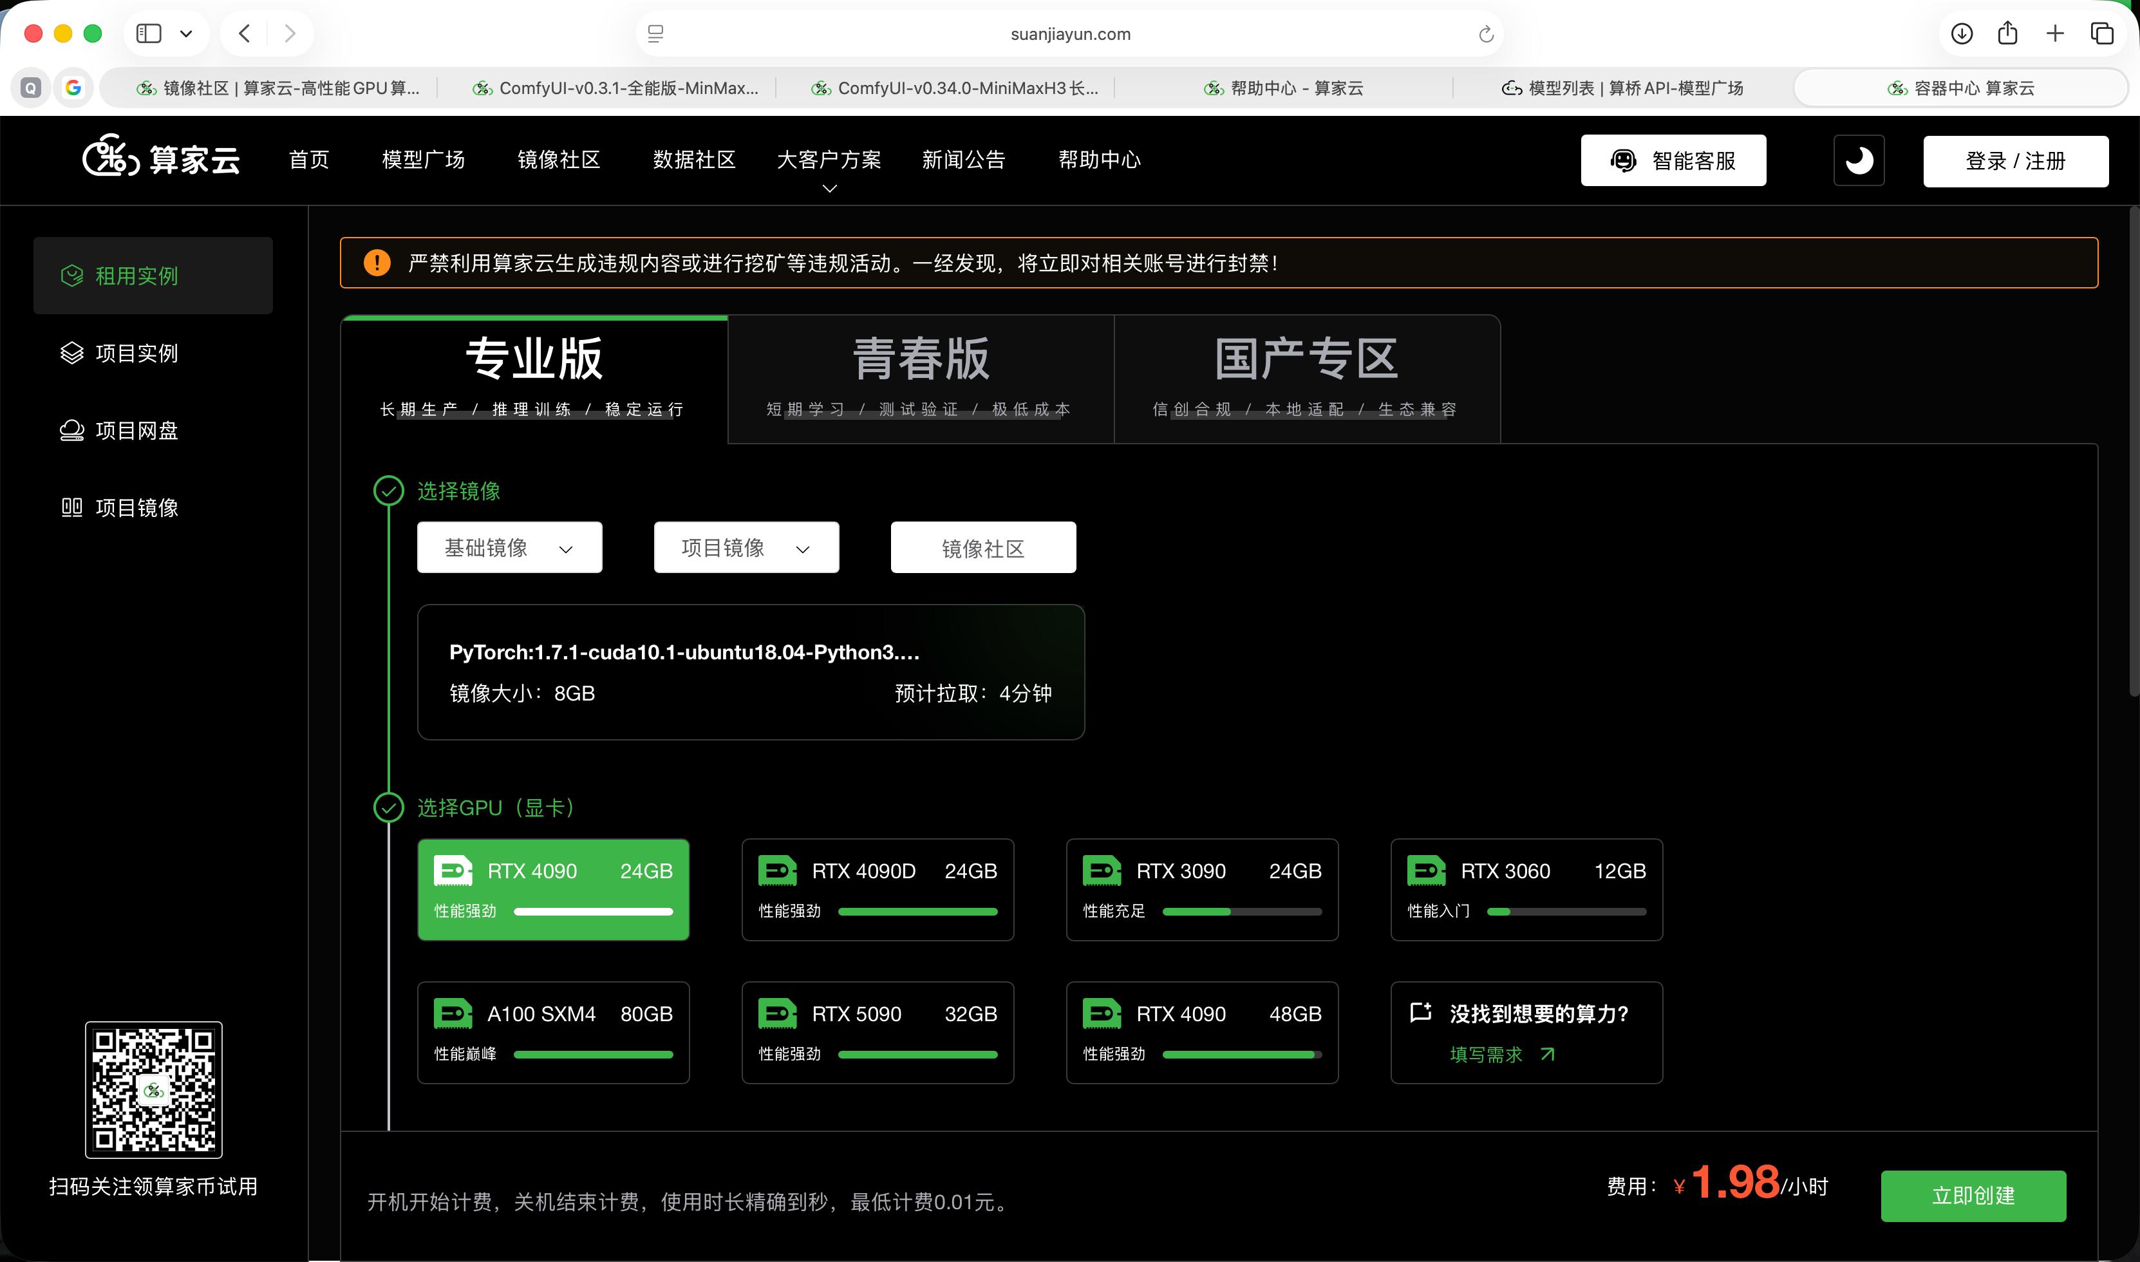Click the RTX 4090 48GB performance bar
This screenshot has height=1262, width=2140.
point(1241,1055)
